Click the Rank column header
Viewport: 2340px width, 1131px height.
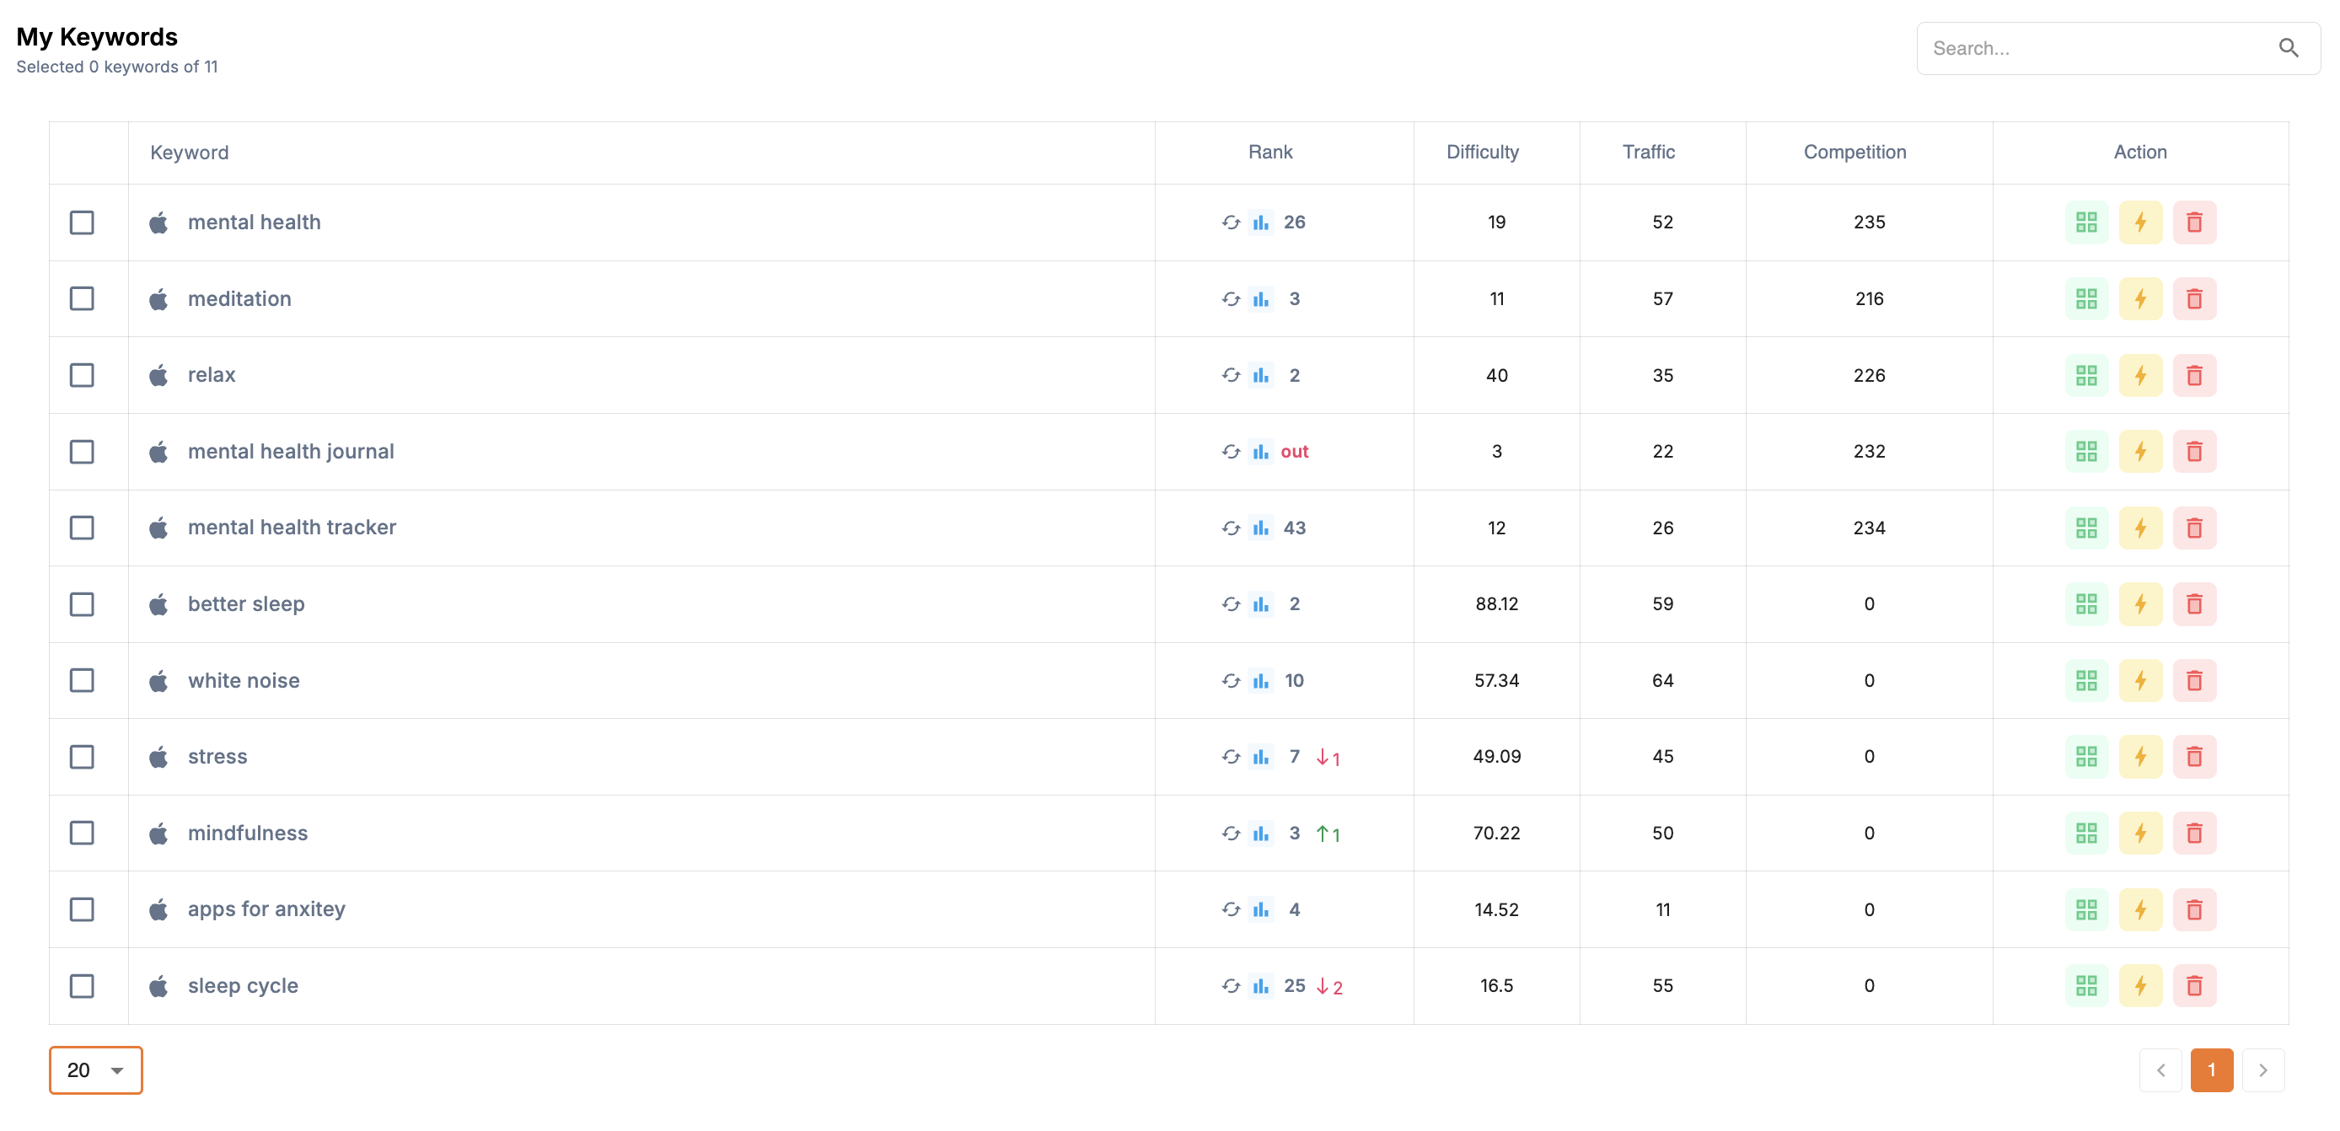click(1269, 152)
